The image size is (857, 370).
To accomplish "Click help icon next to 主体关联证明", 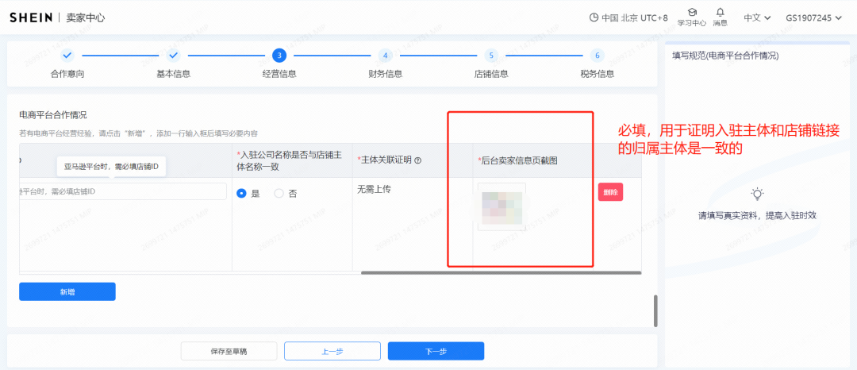I will coord(417,161).
